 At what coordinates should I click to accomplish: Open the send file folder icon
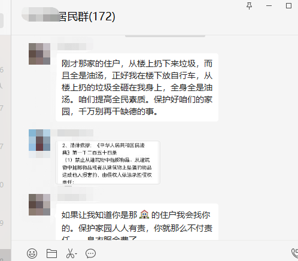click(x=51, y=253)
